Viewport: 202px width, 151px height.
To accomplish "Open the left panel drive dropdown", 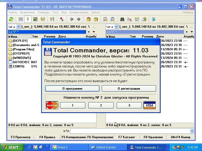I will click(18, 27).
